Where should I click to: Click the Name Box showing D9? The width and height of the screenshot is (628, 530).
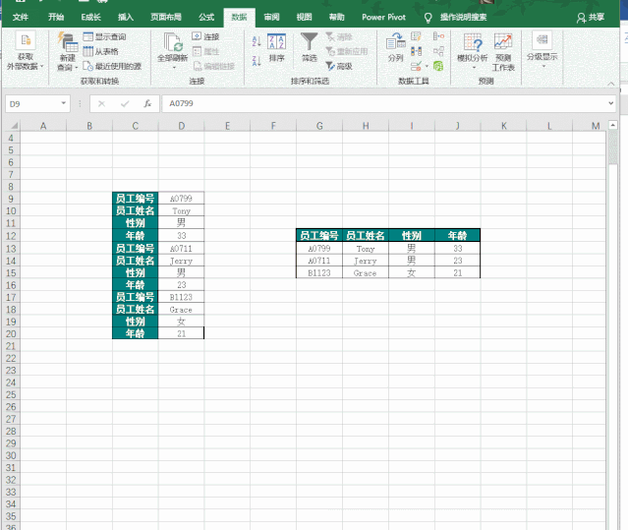(x=32, y=104)
